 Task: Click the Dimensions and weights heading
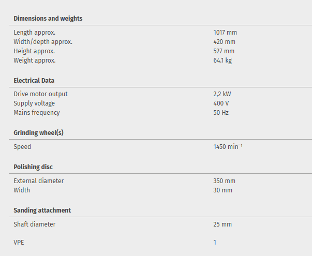(48, 19)
